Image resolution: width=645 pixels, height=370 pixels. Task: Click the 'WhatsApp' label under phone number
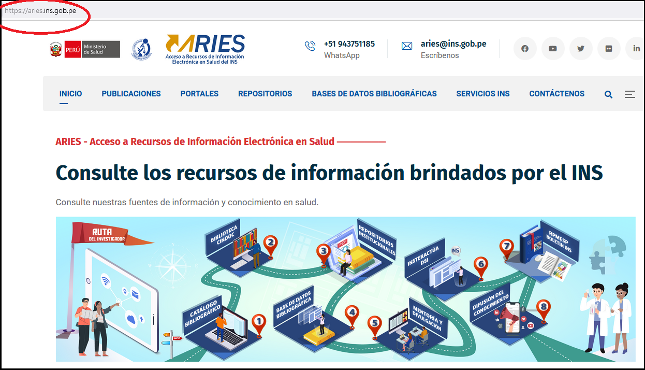click(342, 55)
